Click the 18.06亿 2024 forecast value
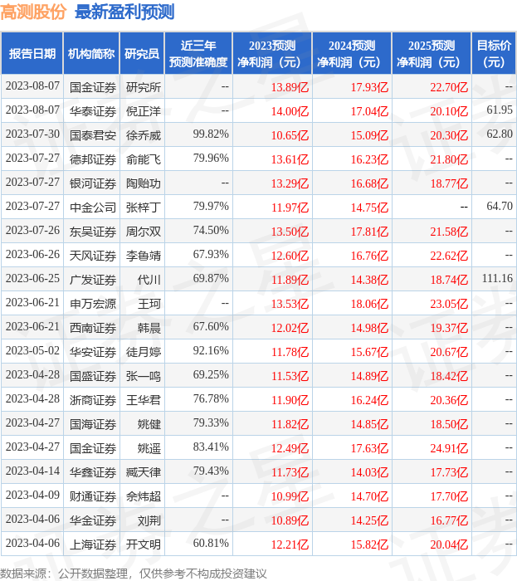The width and height of the screenshot is (517, 581). click(x=369, y=304)
